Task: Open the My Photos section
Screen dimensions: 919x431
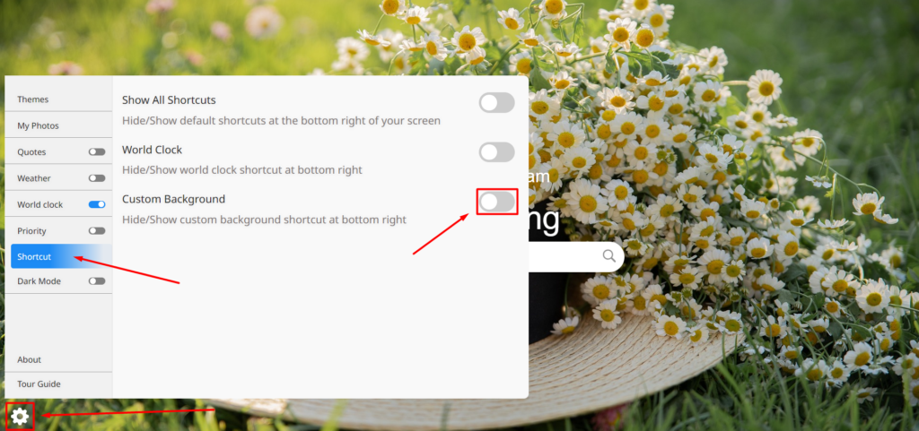Action: pyautogui.click(x=58, y=125)
